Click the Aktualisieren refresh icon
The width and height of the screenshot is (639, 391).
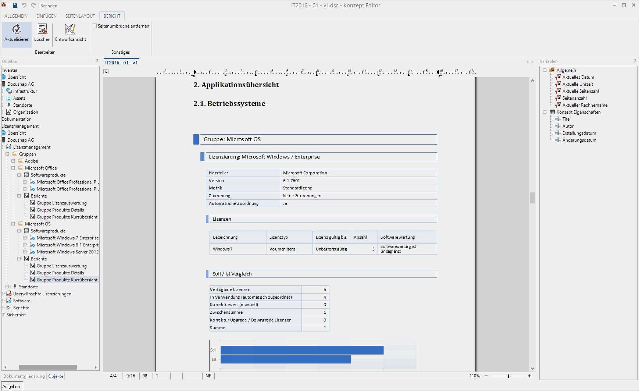(x=17, y=29)
